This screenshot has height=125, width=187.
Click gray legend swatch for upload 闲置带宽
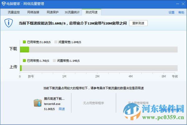[54, 60]
